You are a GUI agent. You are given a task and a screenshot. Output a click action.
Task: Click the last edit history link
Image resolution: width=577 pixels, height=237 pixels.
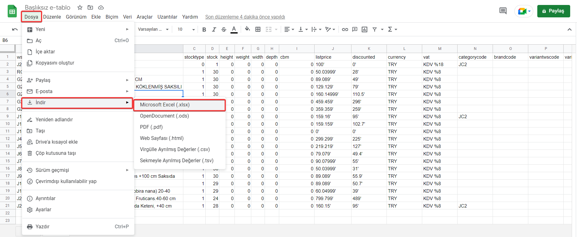tap(245, 17)
